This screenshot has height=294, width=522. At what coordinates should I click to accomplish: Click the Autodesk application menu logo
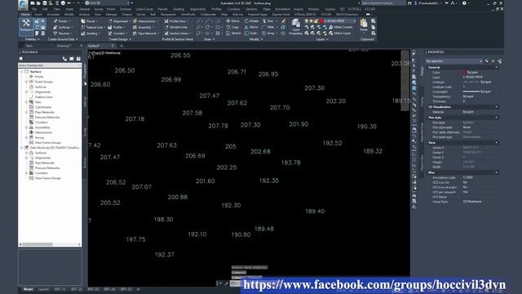tap(23, 4)
